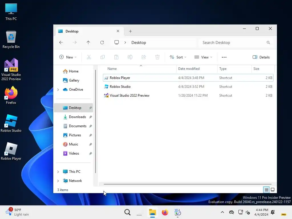The image size is (292, 219).
Task: Click the Forward navigation arrow
Action: coord(75,42)
